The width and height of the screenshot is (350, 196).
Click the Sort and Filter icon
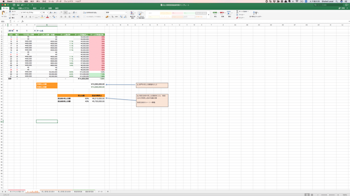tap(255, 13)
